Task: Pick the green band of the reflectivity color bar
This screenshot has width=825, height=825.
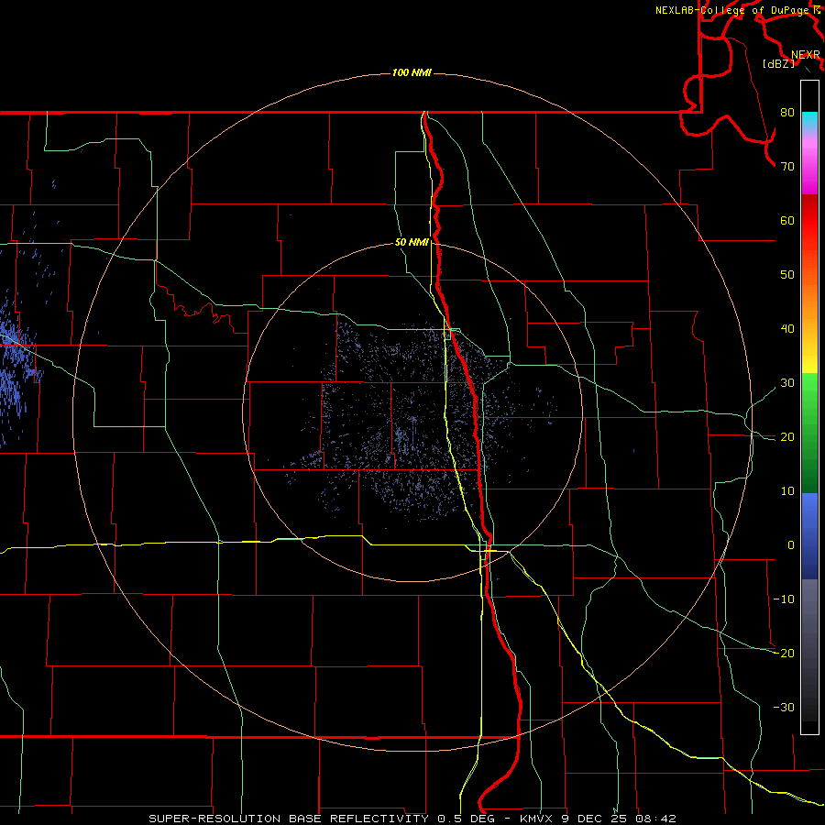Action: [809, 433]
